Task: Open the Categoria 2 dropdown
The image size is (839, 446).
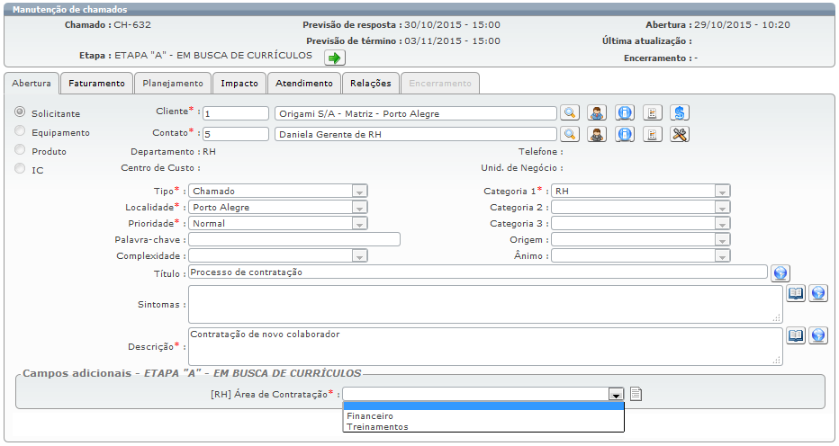Action: pos(722,207)
